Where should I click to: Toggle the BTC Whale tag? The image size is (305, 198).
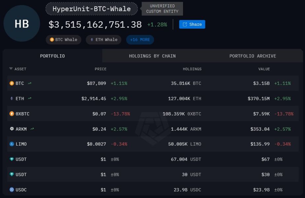point(64,40)
